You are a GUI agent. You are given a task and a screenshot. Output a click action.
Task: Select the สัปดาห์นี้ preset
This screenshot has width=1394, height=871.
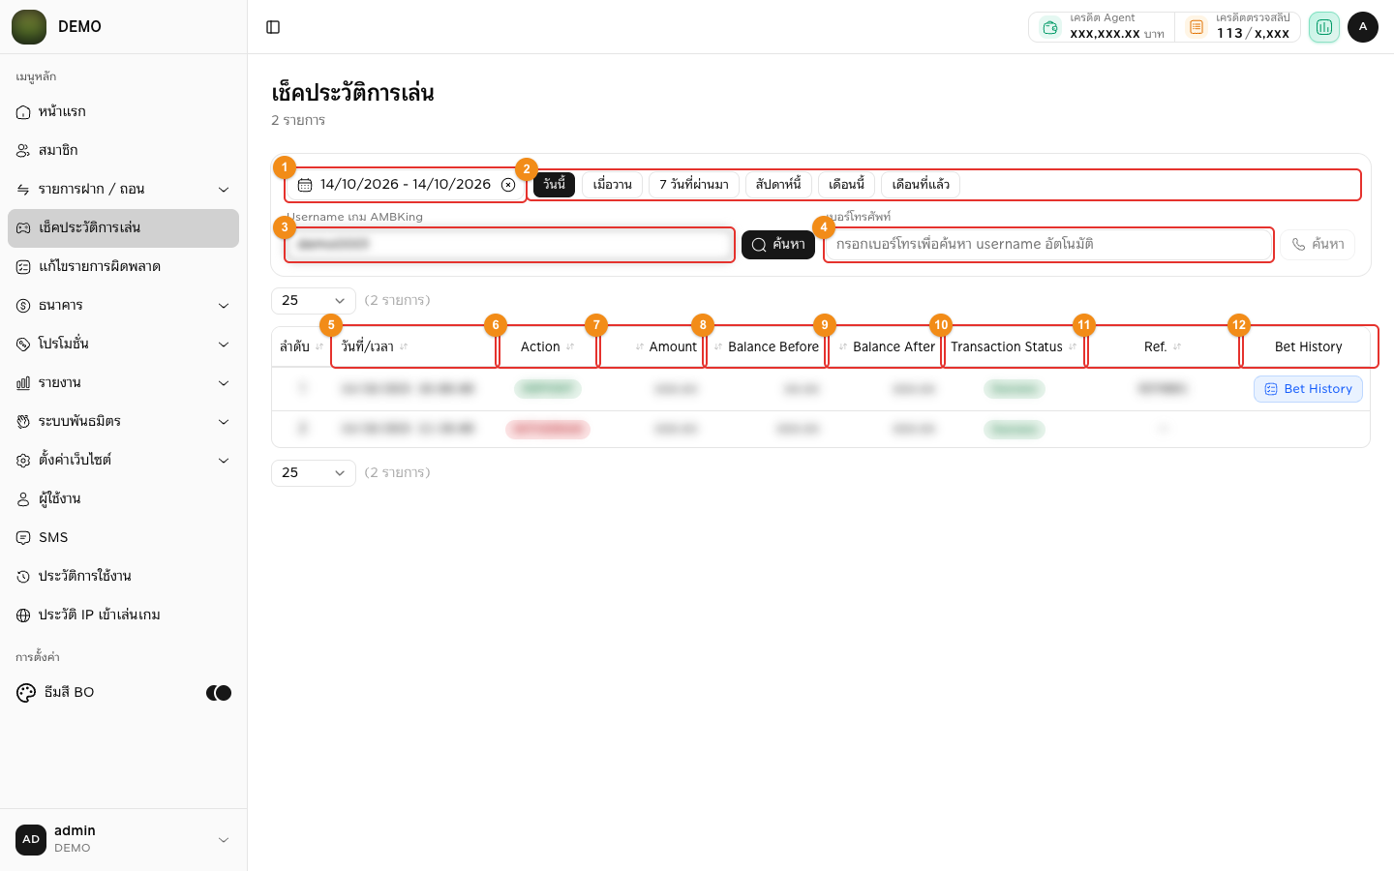(778, 185)
